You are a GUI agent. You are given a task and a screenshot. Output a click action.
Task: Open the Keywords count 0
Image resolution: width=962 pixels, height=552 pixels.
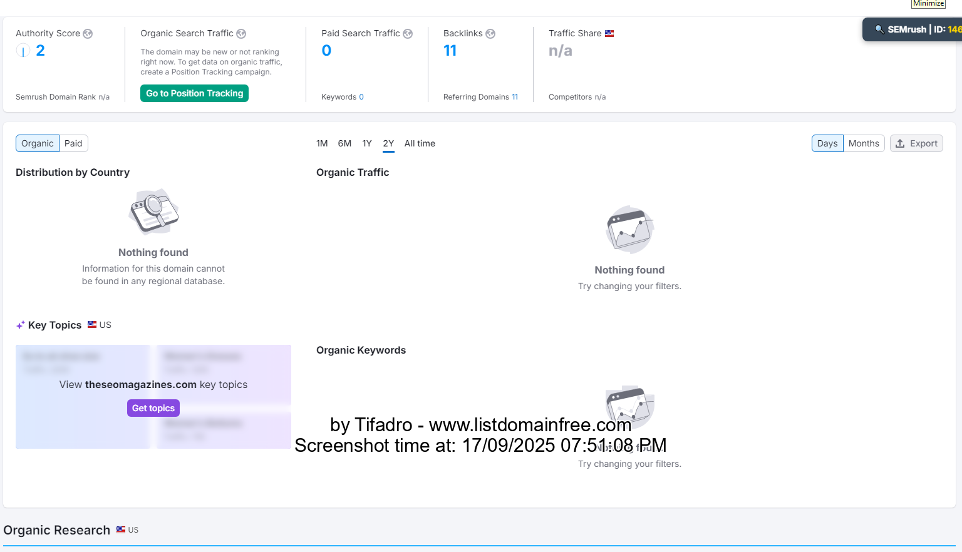361,97
